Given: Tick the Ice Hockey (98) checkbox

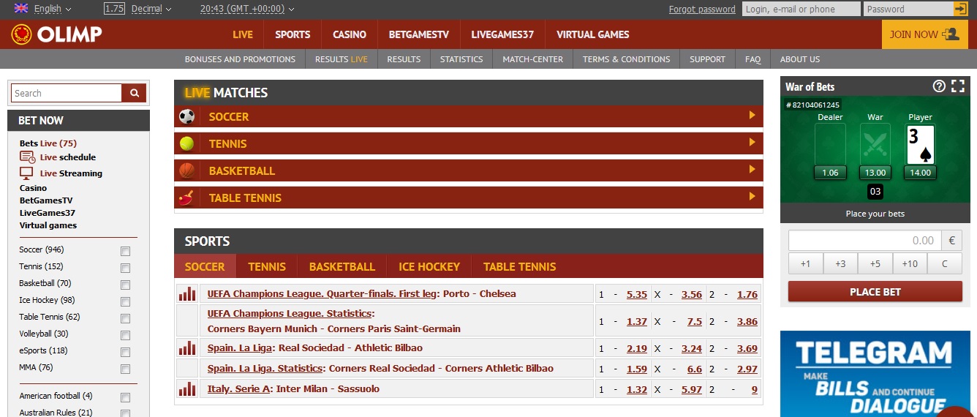Looking at the screenshot, I should click(x=125, y=301).
